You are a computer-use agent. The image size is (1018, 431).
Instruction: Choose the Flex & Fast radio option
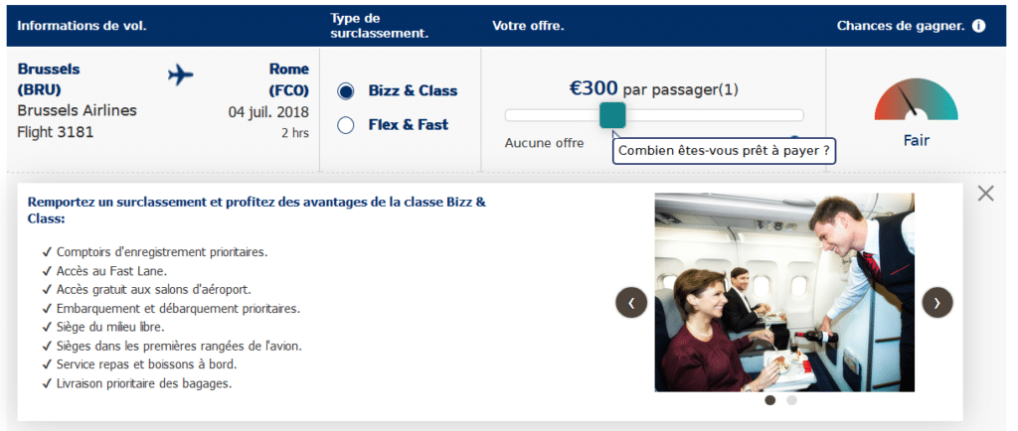point(346,125)
